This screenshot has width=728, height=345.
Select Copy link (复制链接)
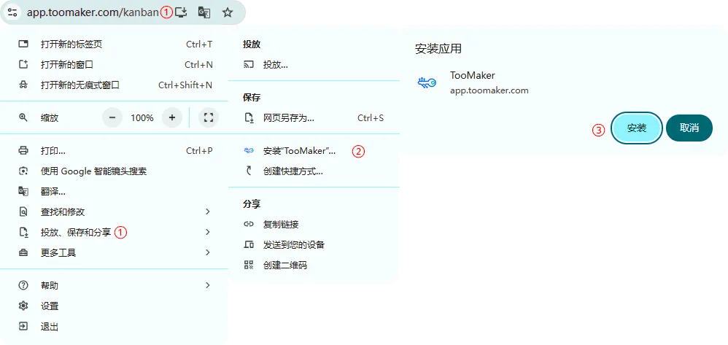pos(314,224)
